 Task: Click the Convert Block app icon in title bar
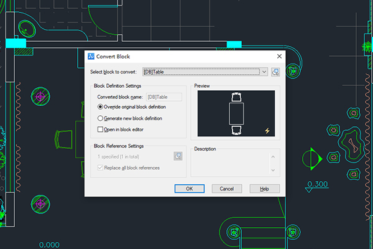tap(91, 56)
